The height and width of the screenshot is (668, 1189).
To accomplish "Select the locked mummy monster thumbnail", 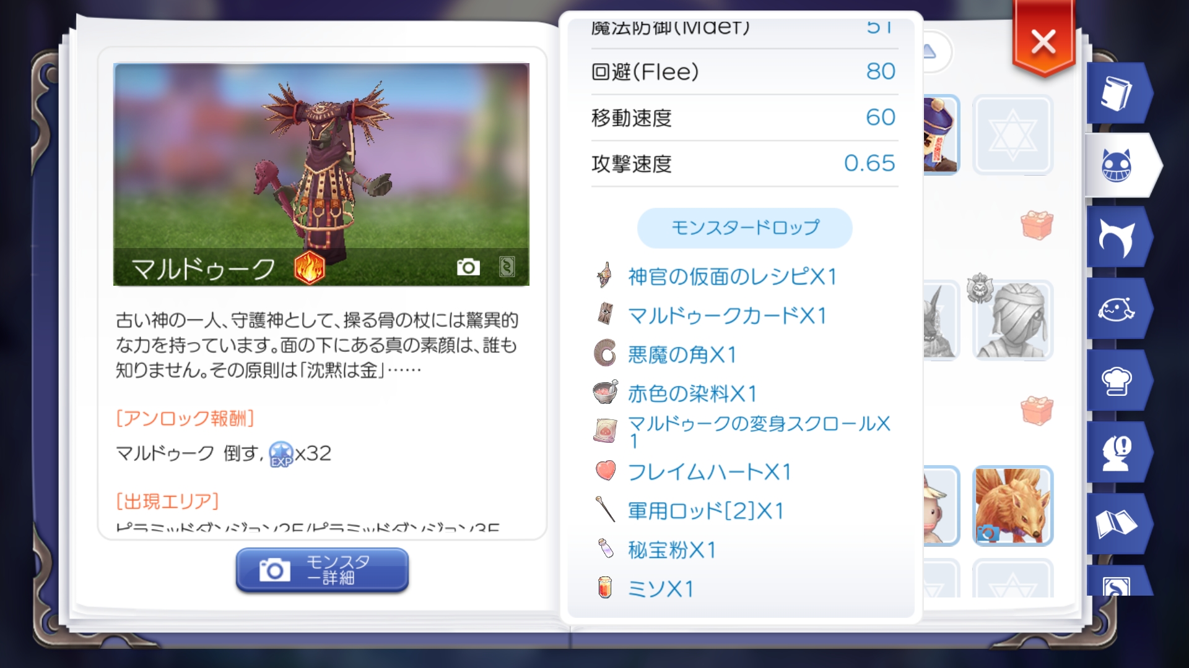I will [x=1012, y=320].
